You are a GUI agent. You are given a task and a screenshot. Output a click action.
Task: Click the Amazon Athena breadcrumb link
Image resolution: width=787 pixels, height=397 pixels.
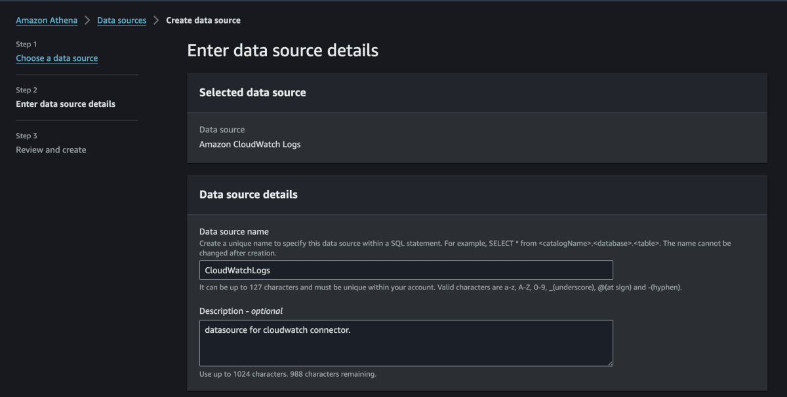click(47, 20)
